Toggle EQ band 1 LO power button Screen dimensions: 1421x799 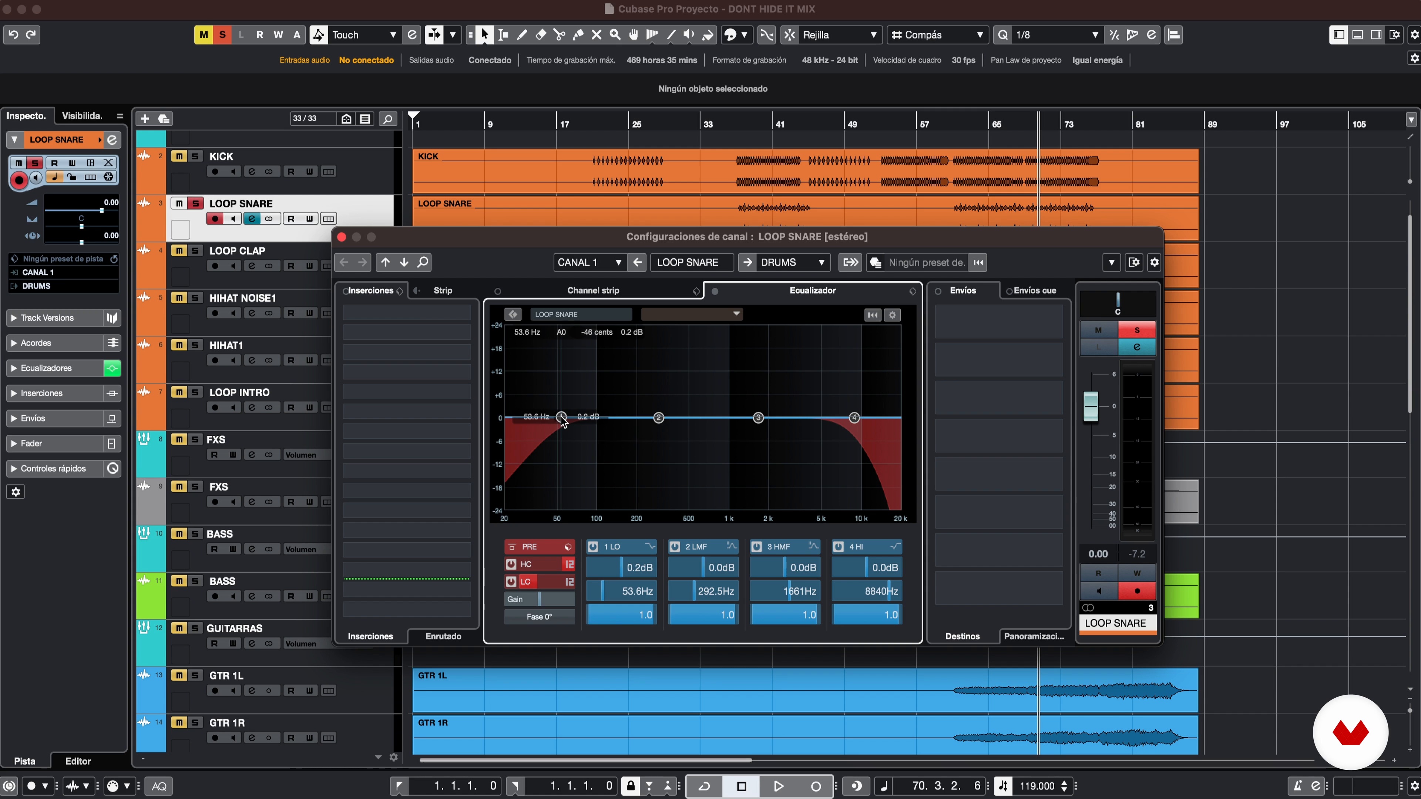point(593,546)
